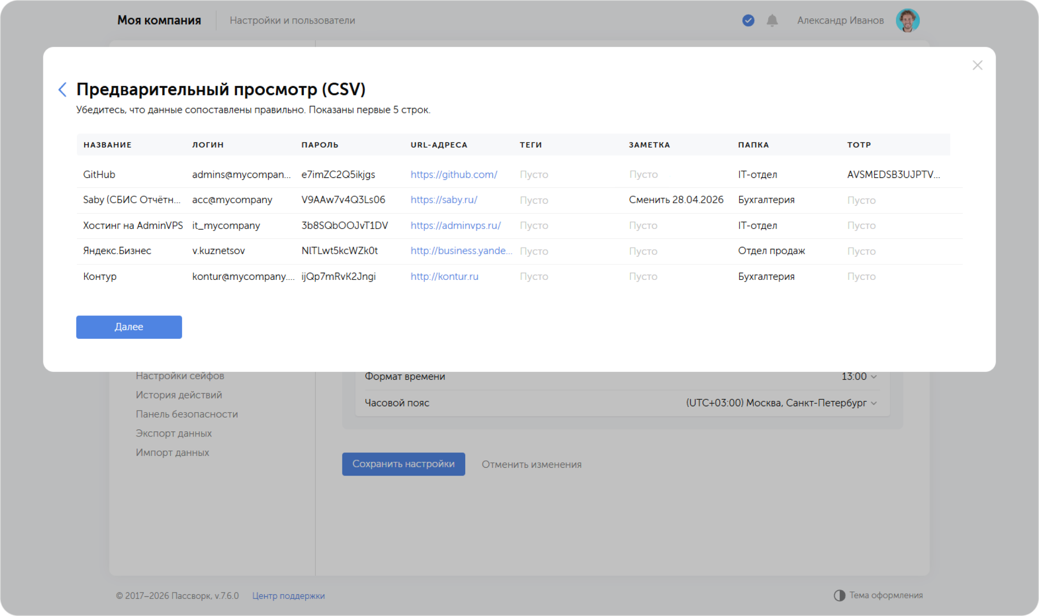The height and width of the screenshot is (616, 1039).
Task: Click the TOTP value AVSMEDSB3UJPTV...
Action: point(894,175)
